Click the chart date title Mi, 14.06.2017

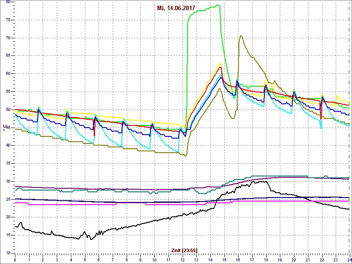click(x=176, y=8)
